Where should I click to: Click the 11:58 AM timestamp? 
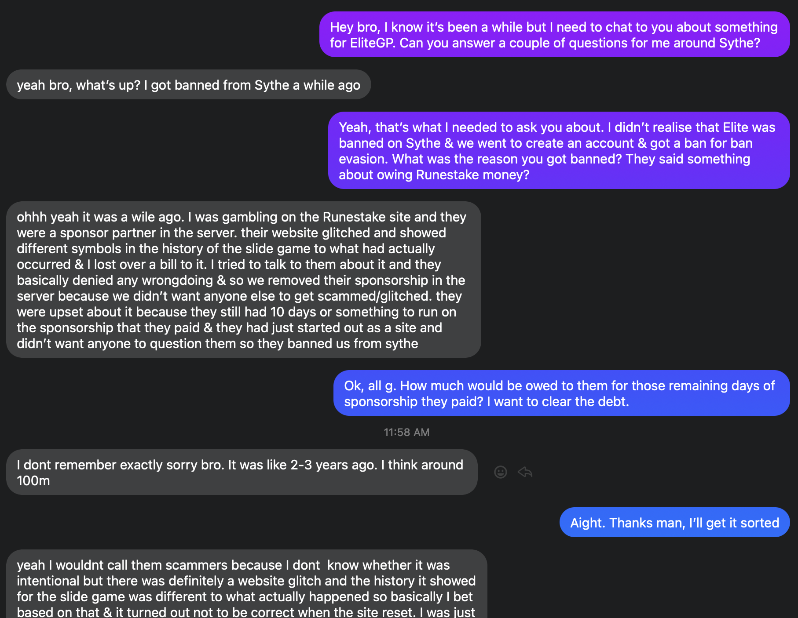pos(406,433)
